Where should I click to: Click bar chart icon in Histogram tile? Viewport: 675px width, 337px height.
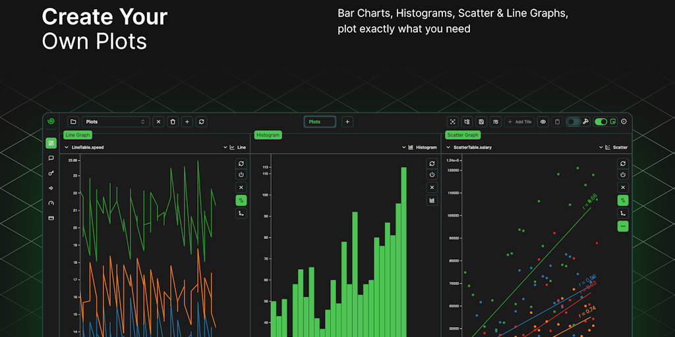(x=432, y=200)
